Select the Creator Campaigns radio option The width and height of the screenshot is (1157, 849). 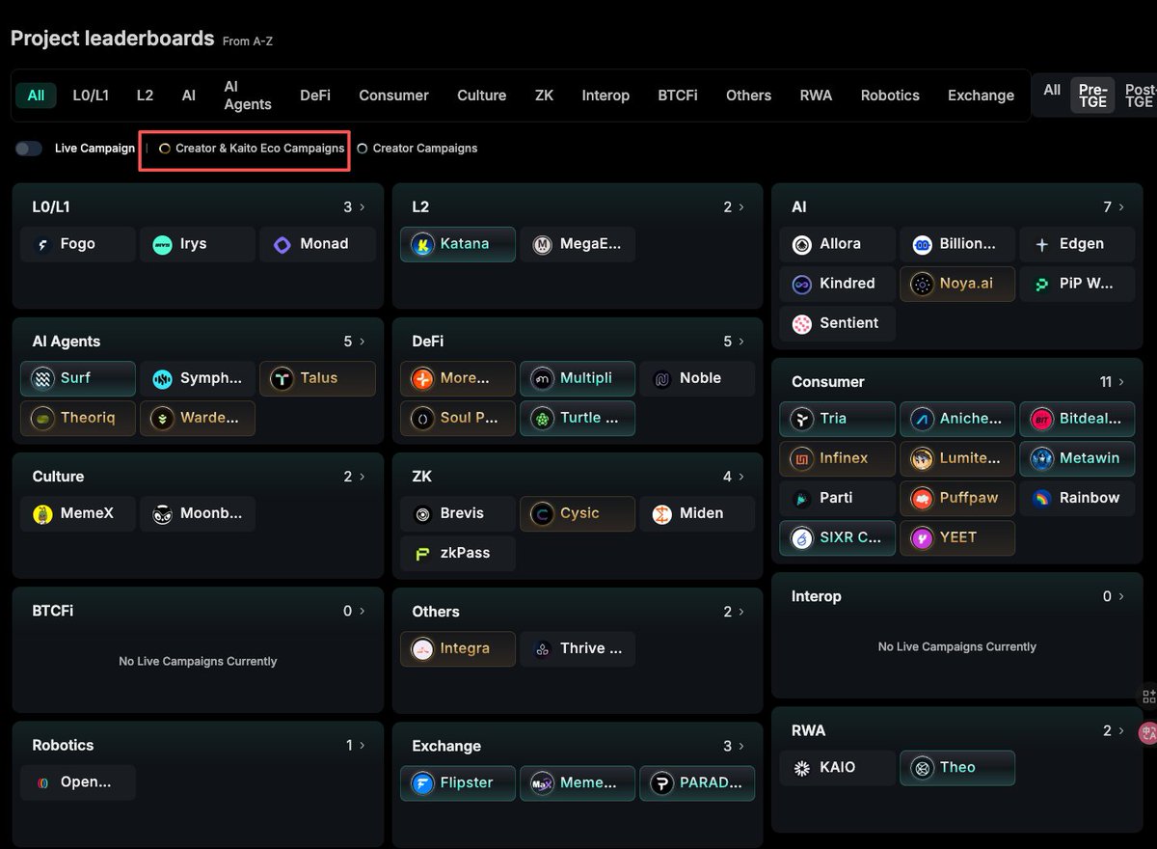pyautogui.click(x=363, y=149)
